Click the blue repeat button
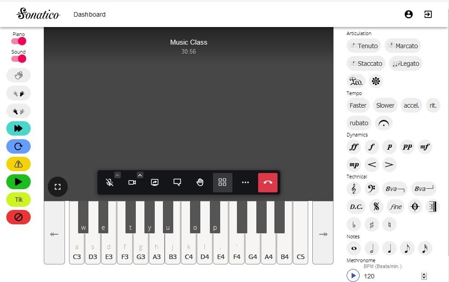This screenshot has height=282, width=449. pos(19,146)
